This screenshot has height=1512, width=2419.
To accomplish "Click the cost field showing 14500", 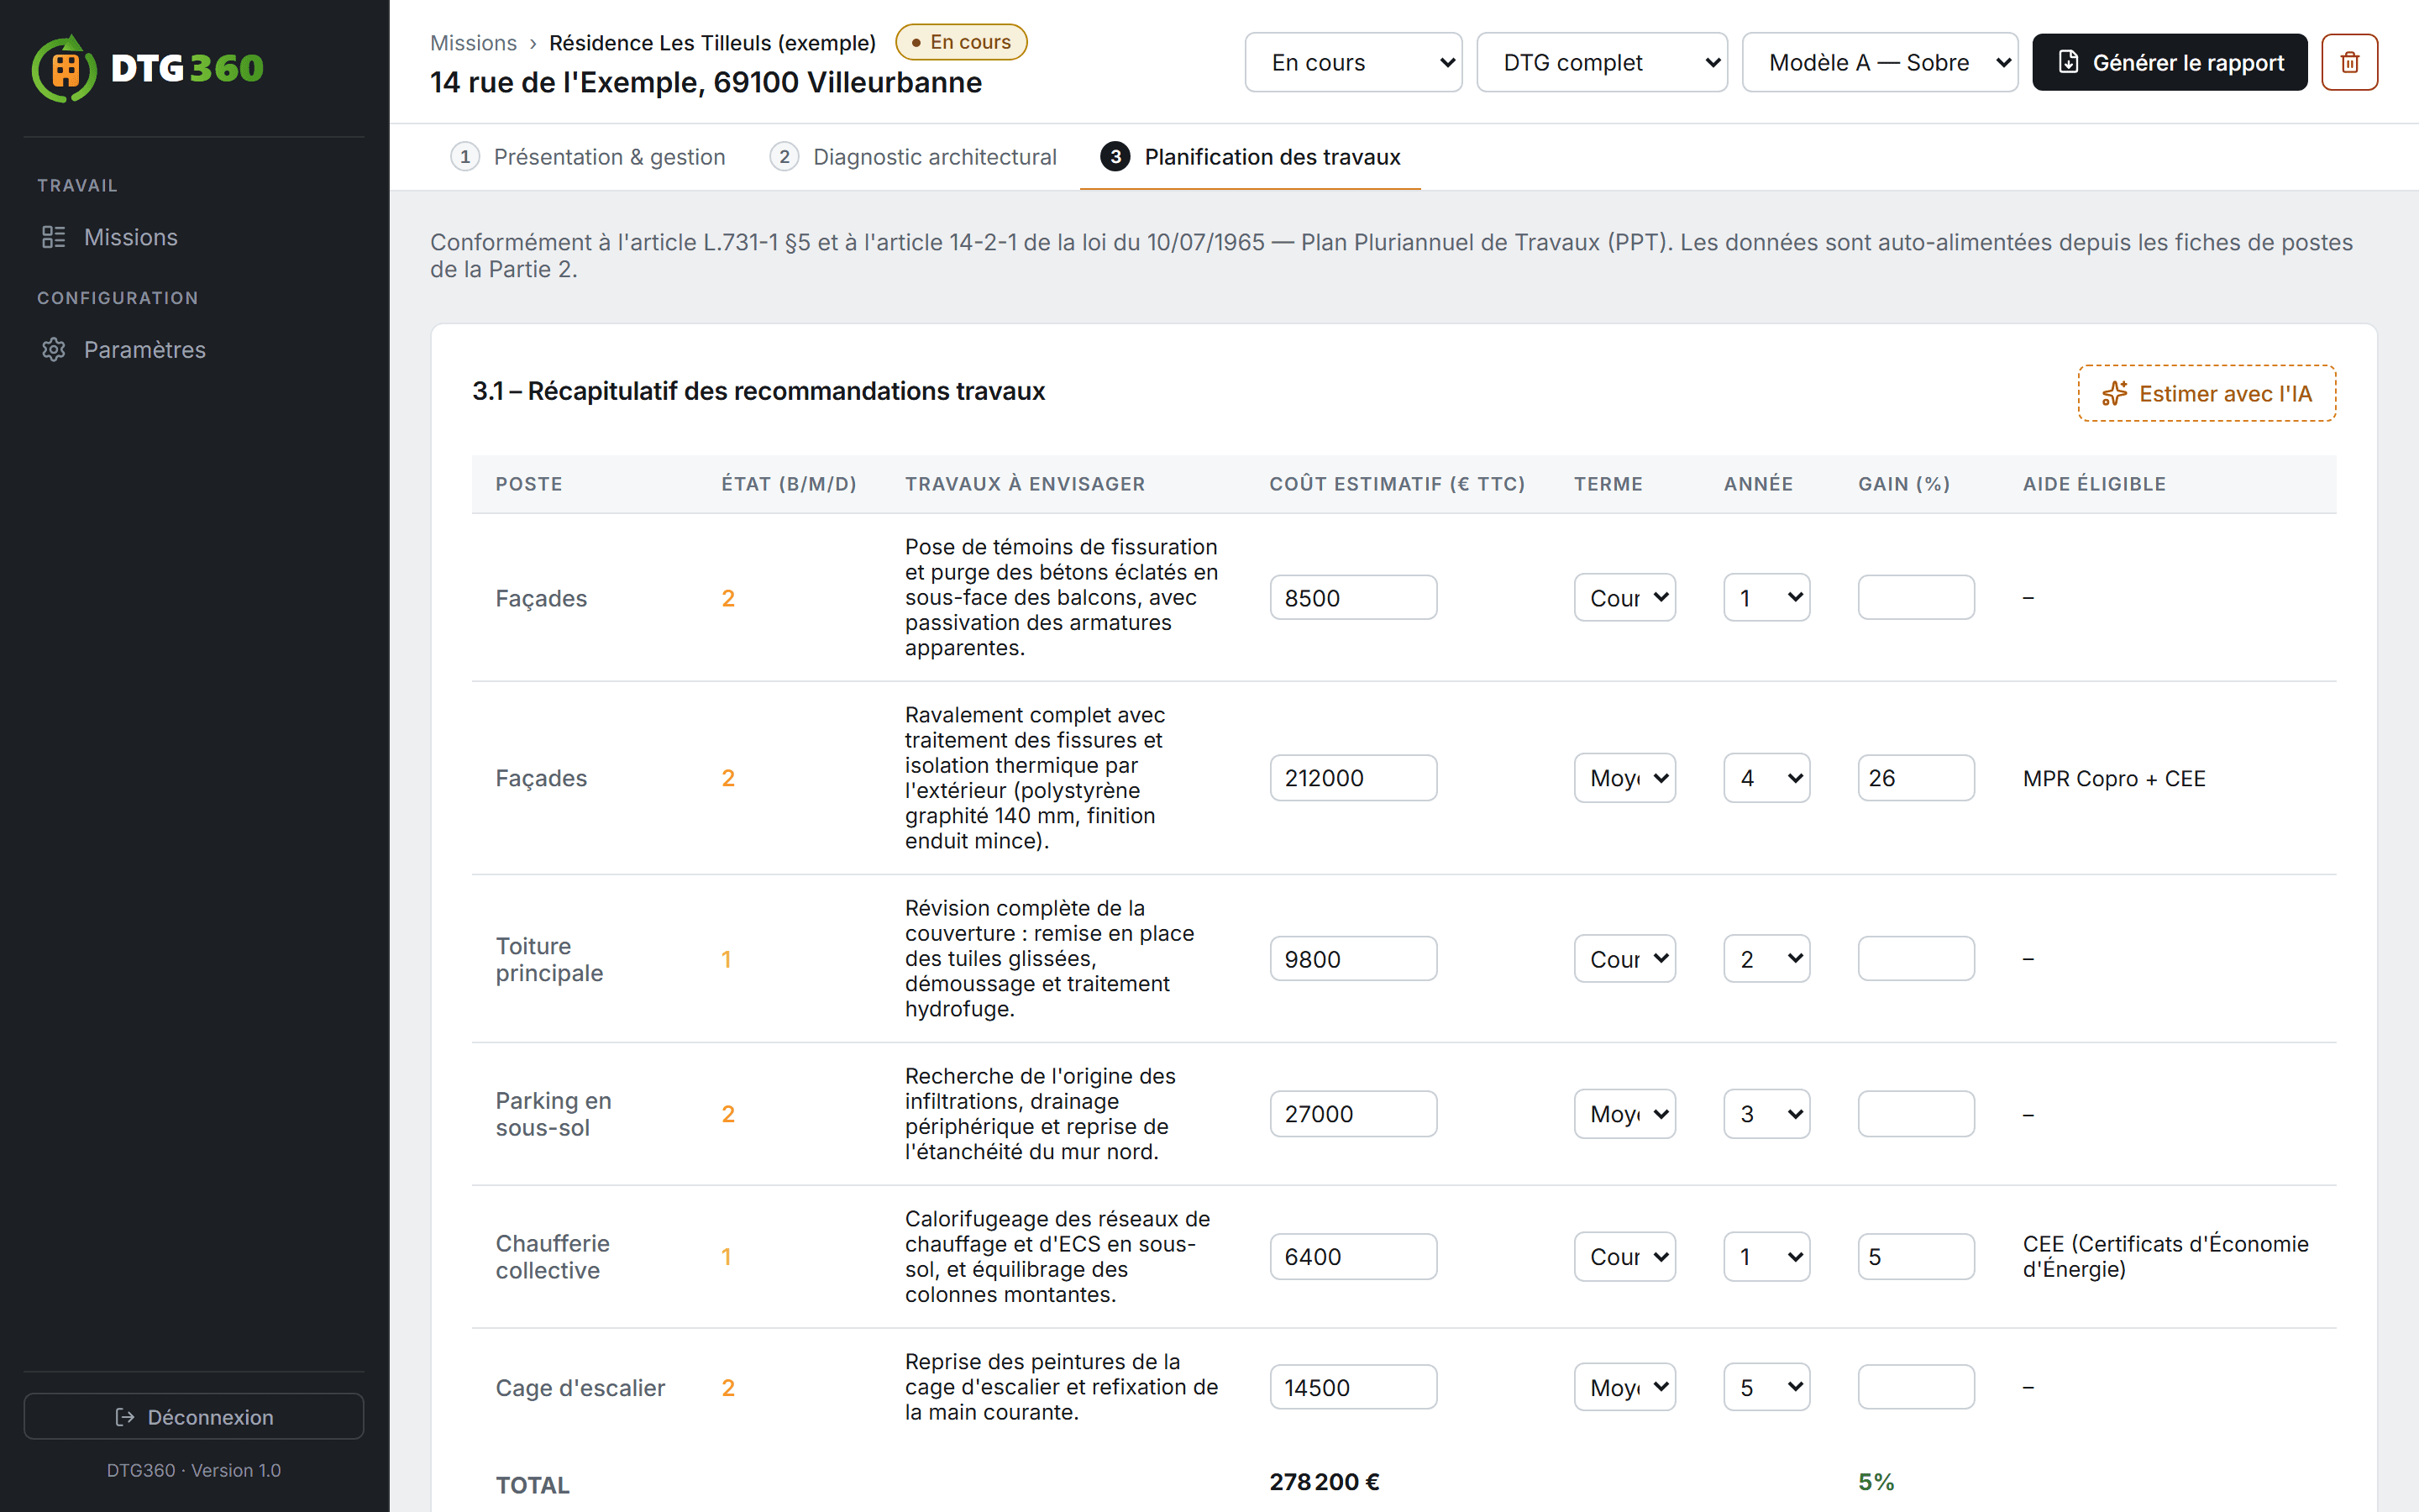I will (1353, 1387).
